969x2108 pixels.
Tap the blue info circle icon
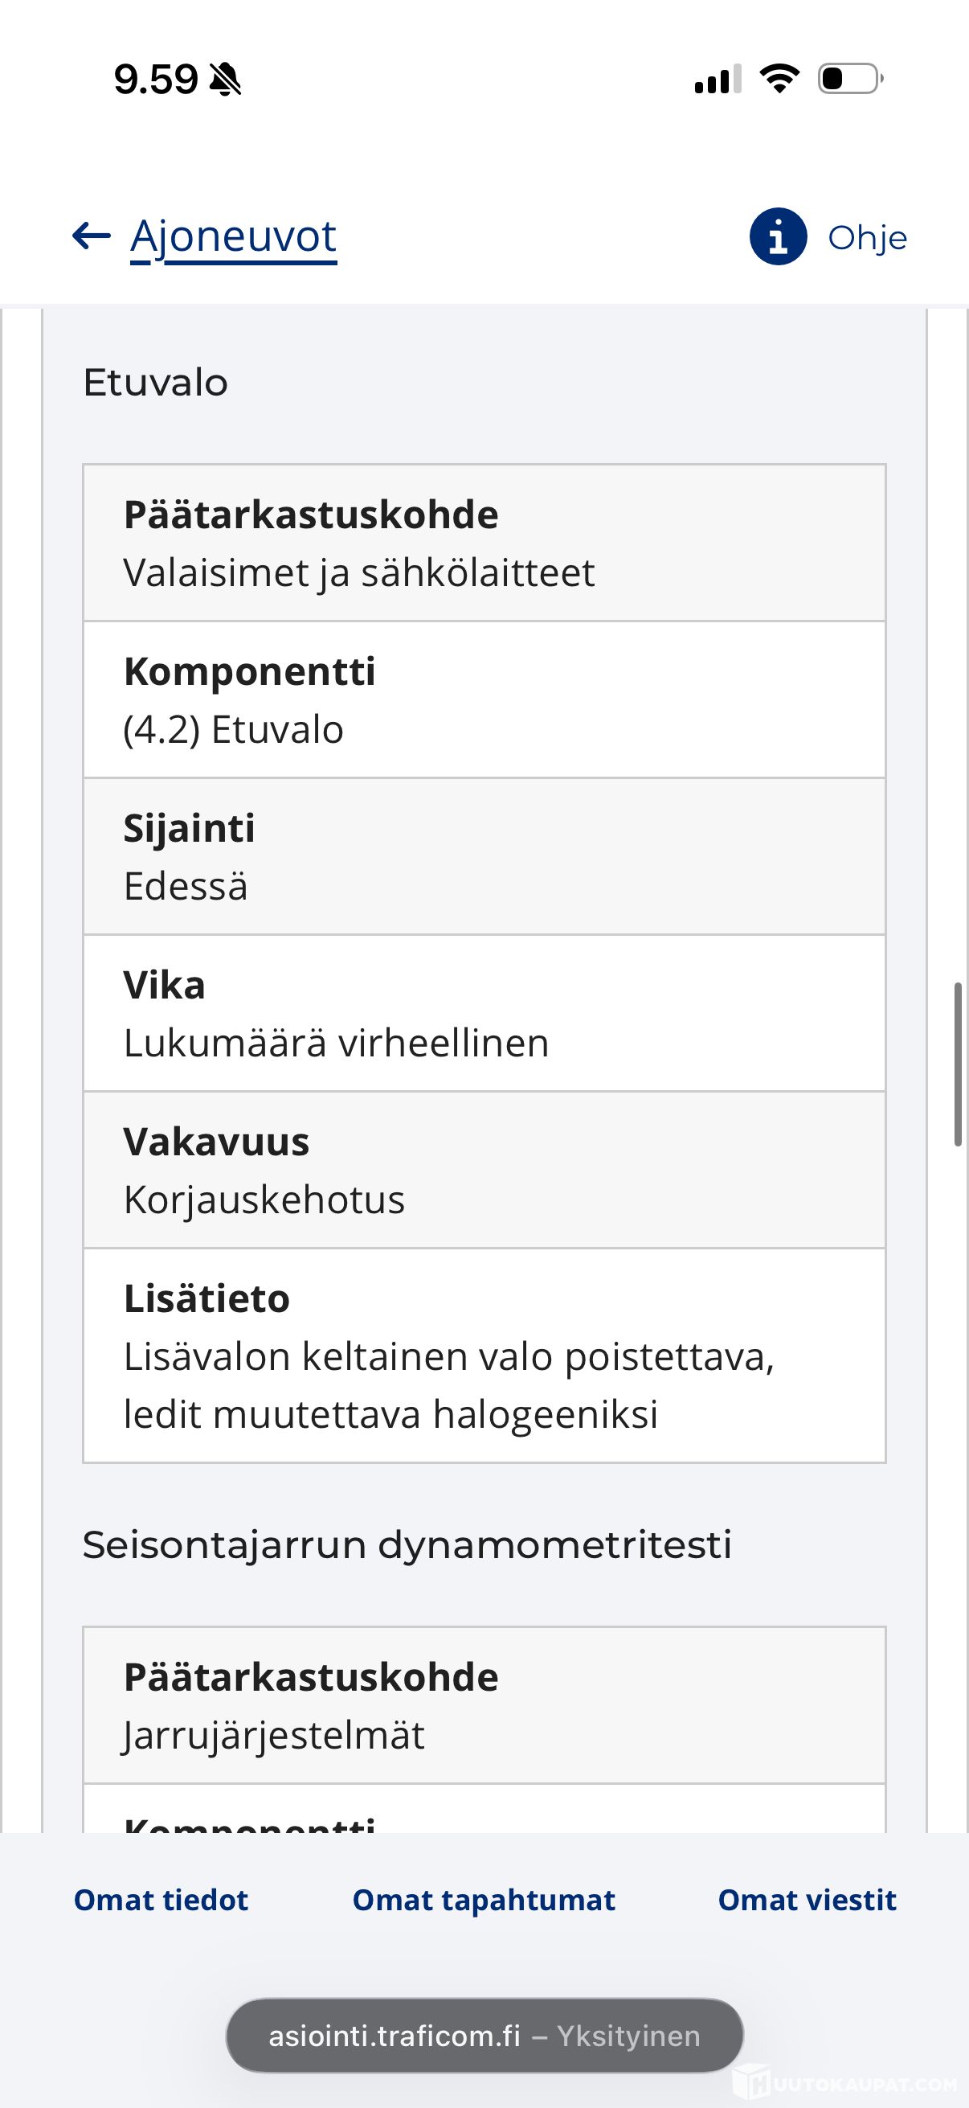tap(778, 236)
